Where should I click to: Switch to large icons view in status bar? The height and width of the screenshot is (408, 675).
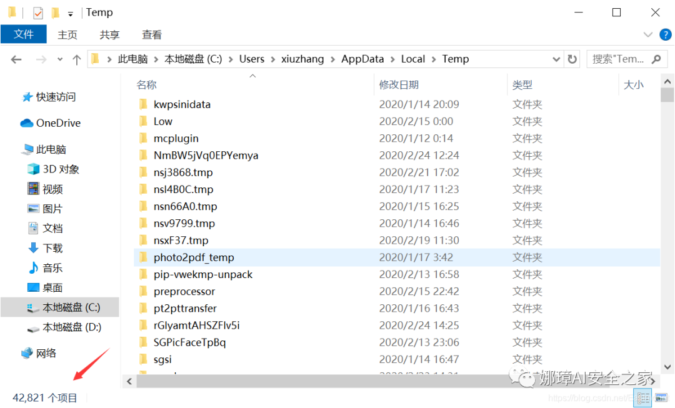pyautogui.click(x=660, y=397)
